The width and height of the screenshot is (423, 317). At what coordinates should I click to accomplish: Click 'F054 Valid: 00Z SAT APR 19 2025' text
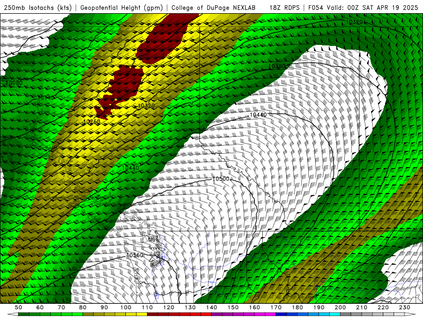[363, 7]
